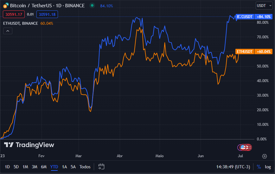Toggle log scale mode
This screenshot has width=275, height=174.
(x=268, y=167)
